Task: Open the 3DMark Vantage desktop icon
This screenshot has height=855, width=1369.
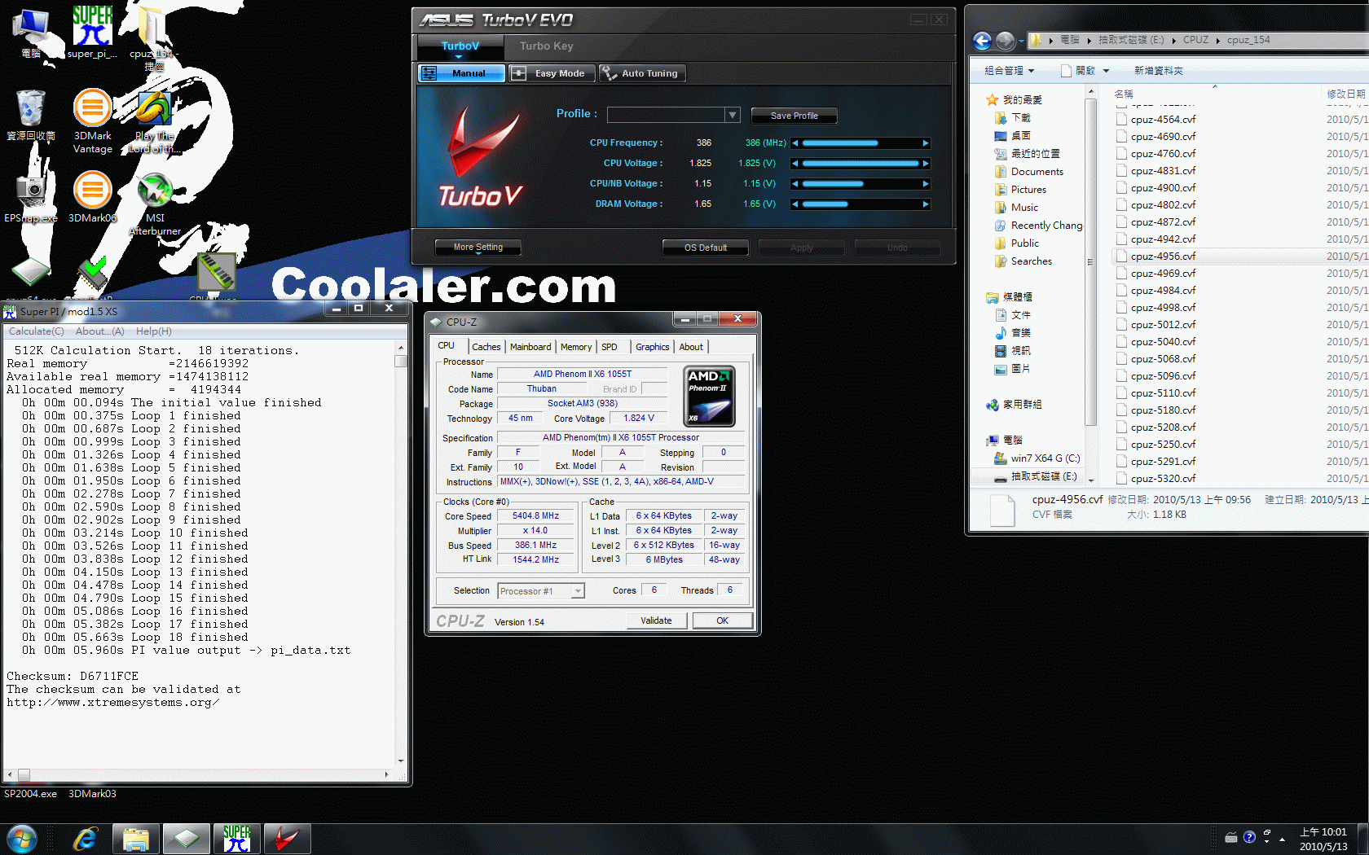Action: 92,121
